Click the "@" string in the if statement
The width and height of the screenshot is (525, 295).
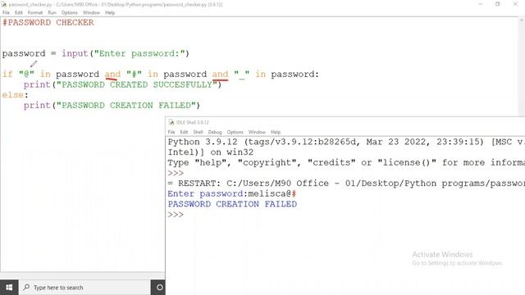pos(27,75)
